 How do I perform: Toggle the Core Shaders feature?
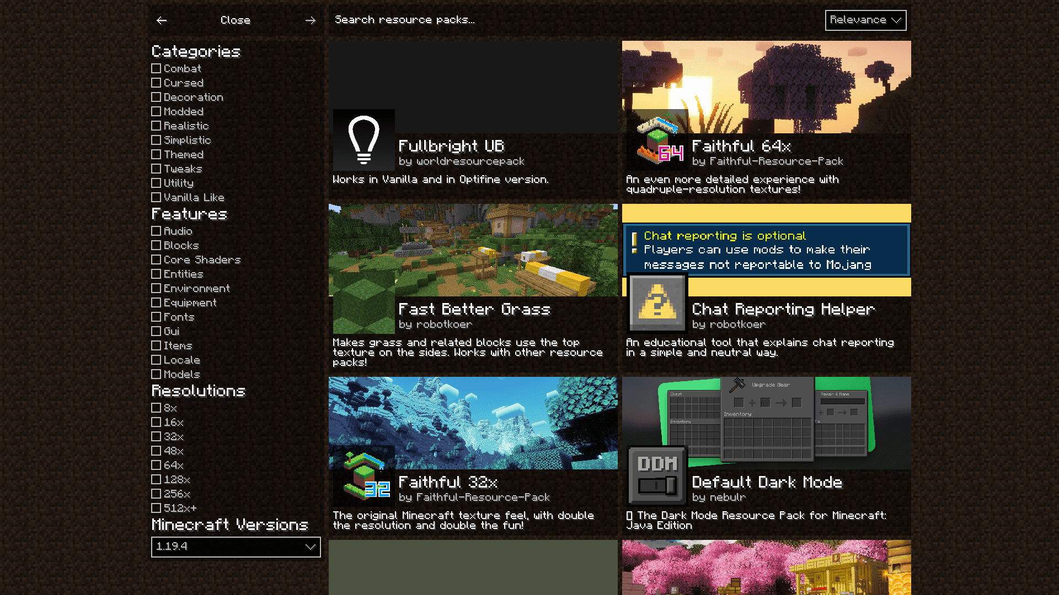tap(156, 259)
